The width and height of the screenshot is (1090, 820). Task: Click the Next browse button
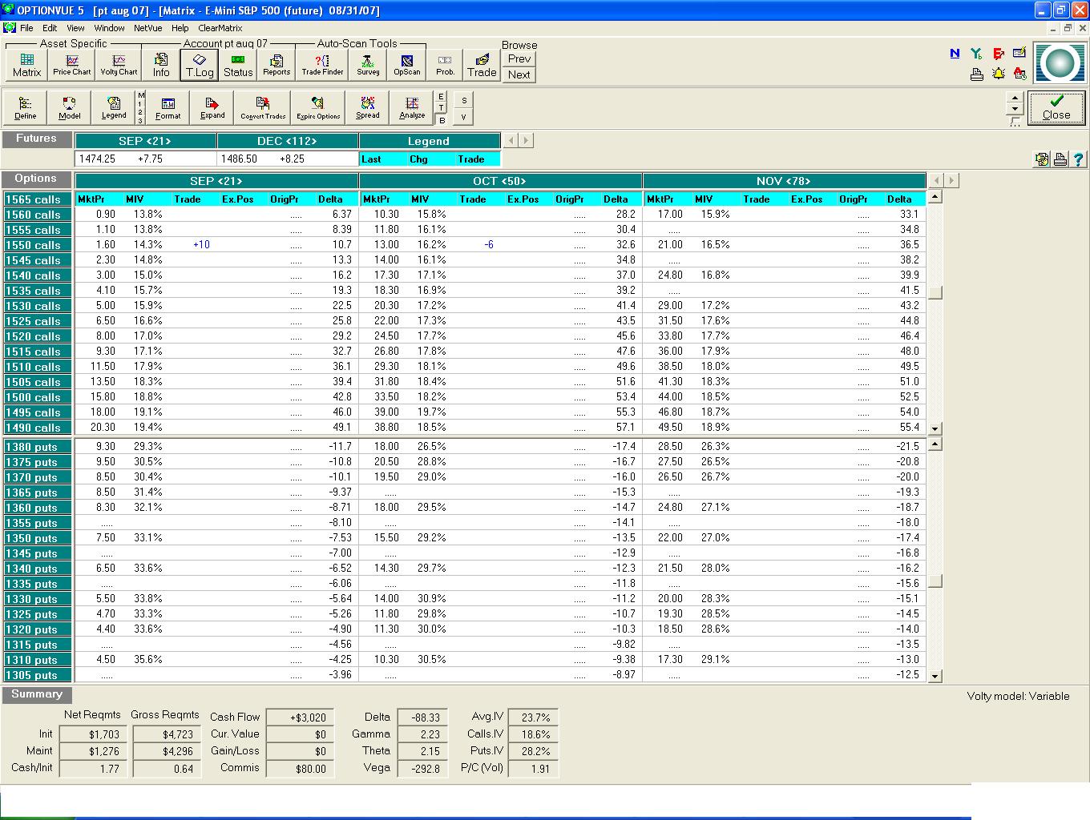click(519, 74)
